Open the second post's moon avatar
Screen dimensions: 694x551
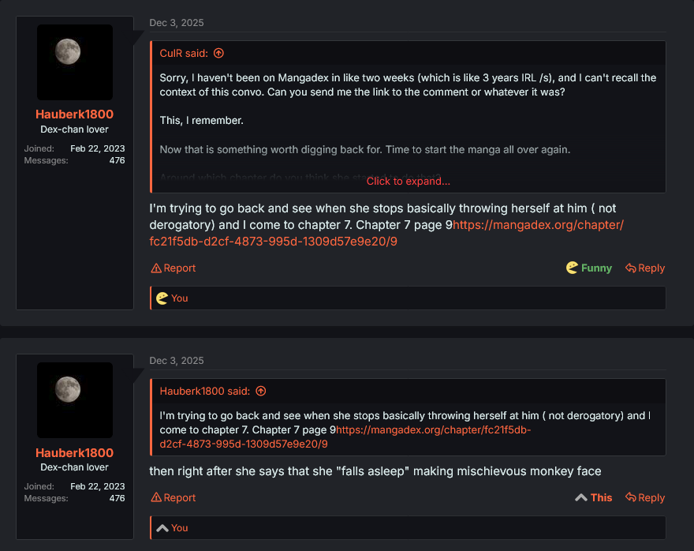[x=75, y=400]
